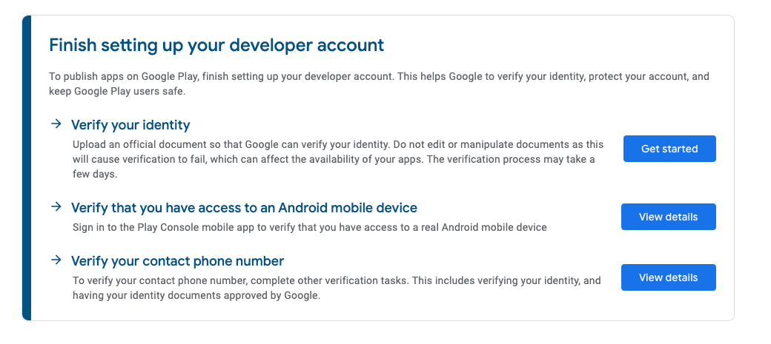Click the intro paragraph about publishing apps on Google Play

click(x=379, y=84)
